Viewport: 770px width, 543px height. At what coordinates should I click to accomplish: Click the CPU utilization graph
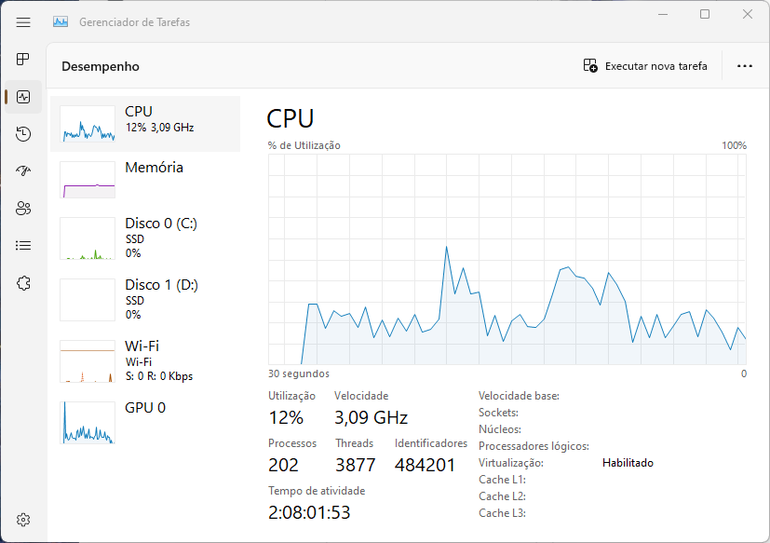(x=507, y=259)
